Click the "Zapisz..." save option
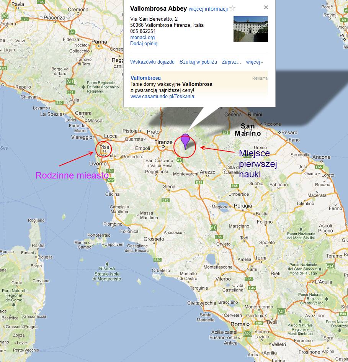The height and width of the screenshot is (362, 348). [x=231, y=62]
